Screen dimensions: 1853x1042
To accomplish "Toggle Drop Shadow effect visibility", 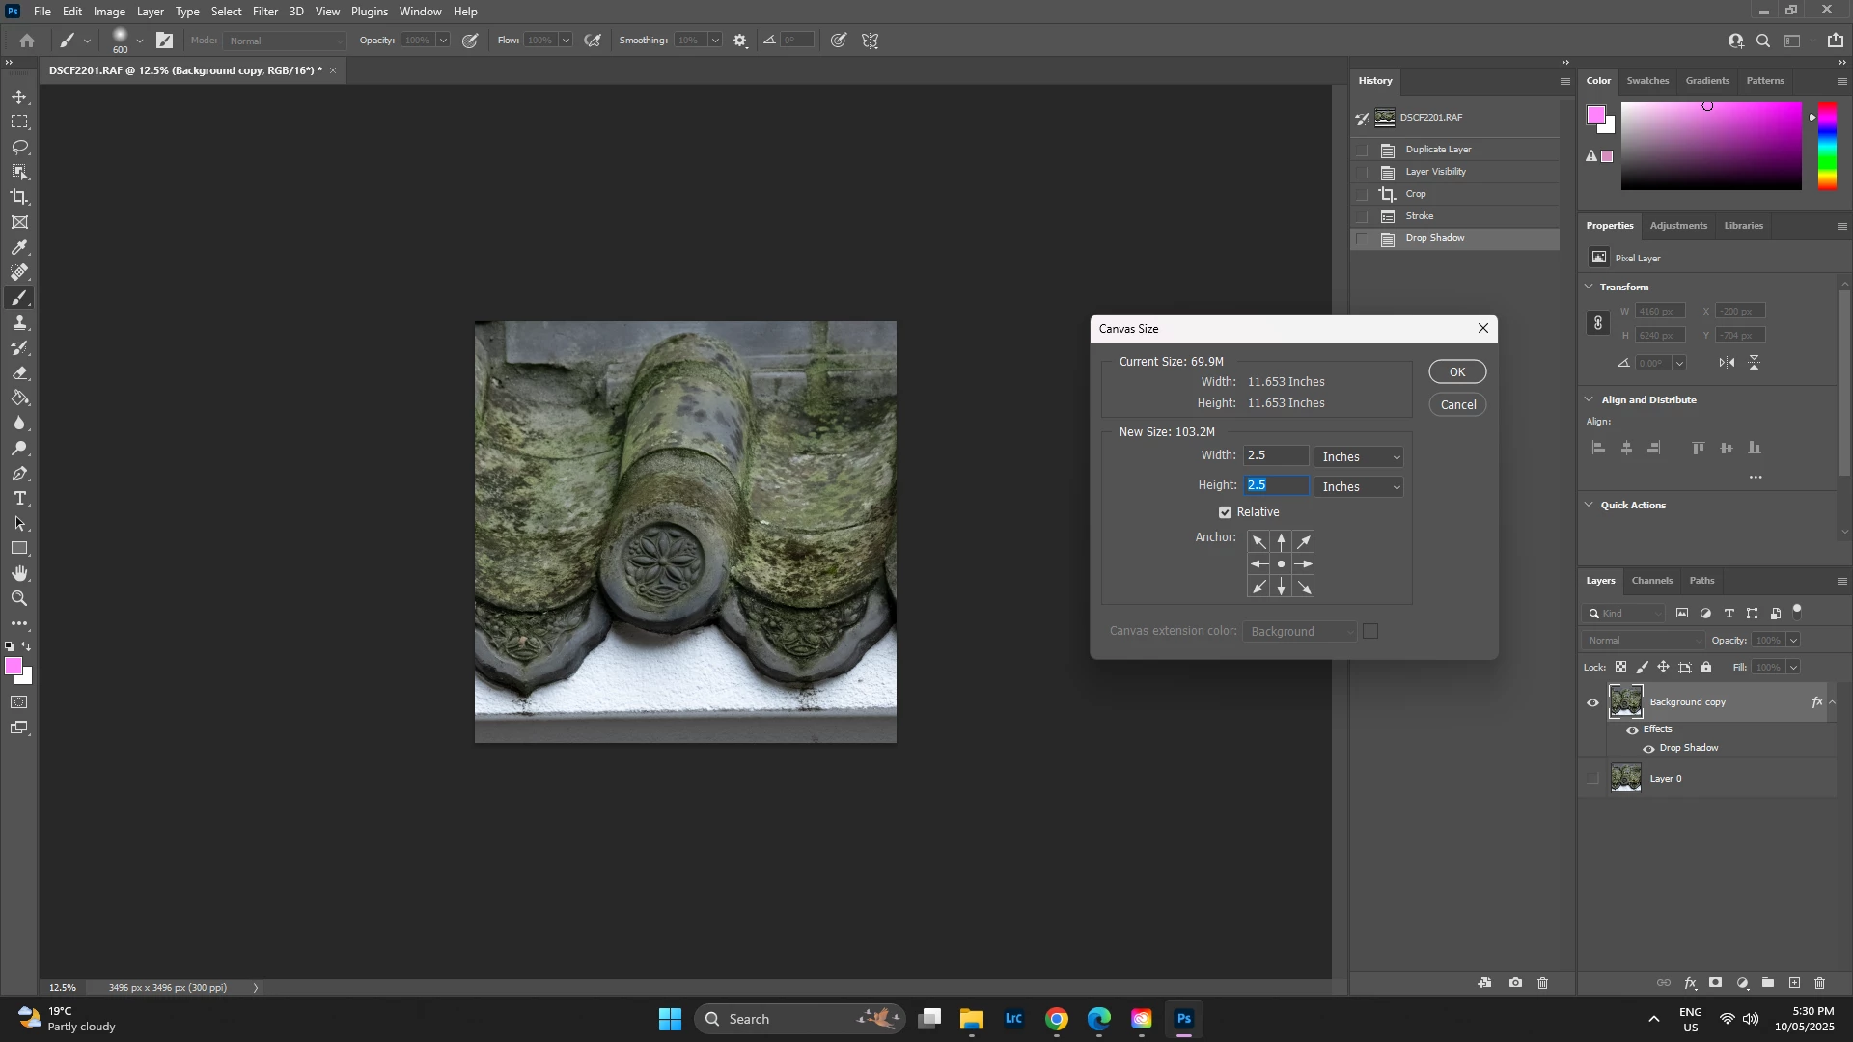I will pos(1649,749).
